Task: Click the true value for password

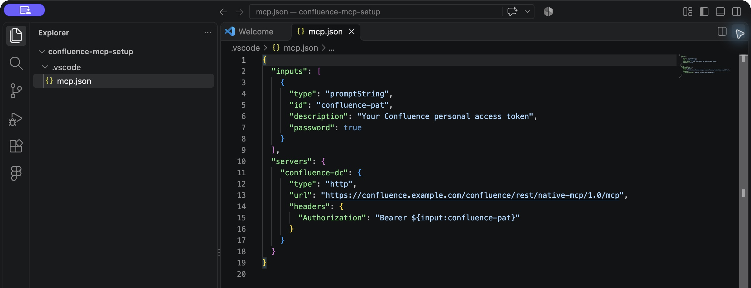Action: pos(353,127)
